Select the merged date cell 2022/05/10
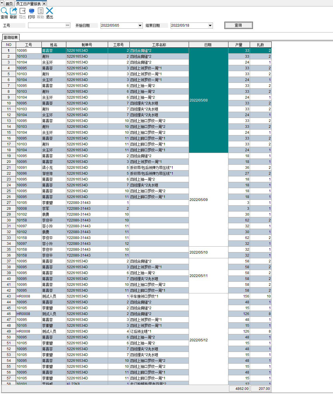Screen dimensions: 333x394 pos(208,252)
